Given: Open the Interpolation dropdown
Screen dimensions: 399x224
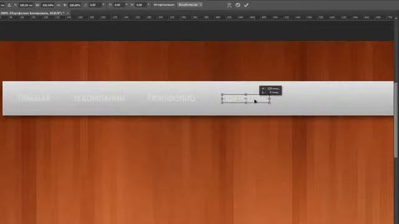Looking at the screenshot, I should 190,5.
